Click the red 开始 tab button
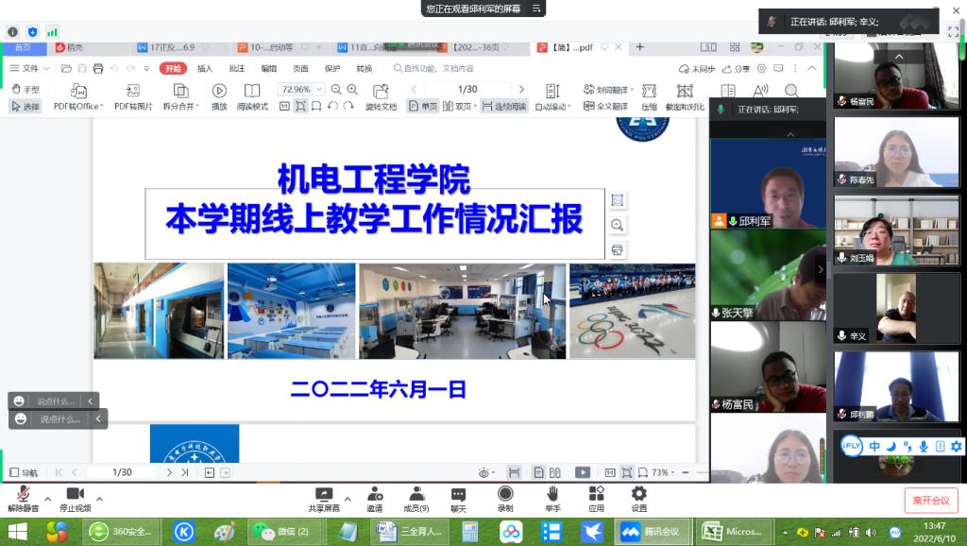The image size is (967, 546). coord(173,69)
